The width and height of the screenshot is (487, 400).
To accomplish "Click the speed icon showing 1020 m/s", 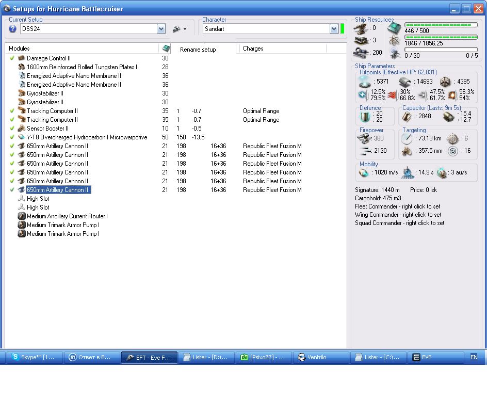I will click(x=363, y=172).
